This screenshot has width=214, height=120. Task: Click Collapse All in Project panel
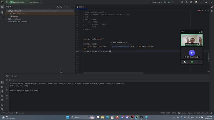[67, 7]
